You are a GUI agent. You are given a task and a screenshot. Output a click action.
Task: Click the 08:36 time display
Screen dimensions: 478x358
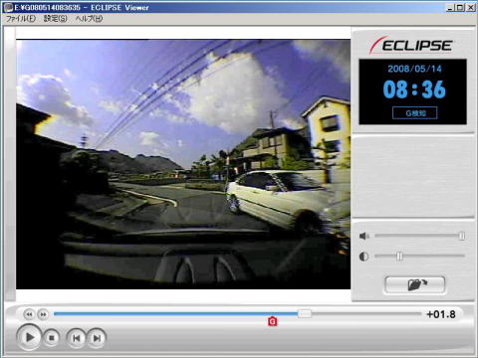click(x=414, y=89)
